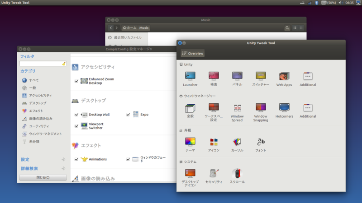This screenshot has width=362, height=203.
Task: Select すべて category in CompizConfig
Action: (x=30, y=80)
